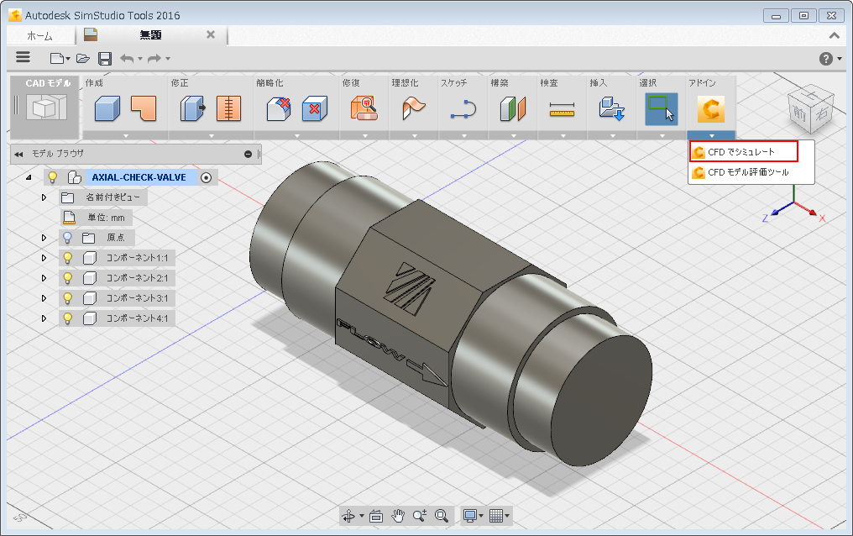Toggle visibility of コンポーネント4:1
Screen dimensions: 853x536
pos(67,318)
